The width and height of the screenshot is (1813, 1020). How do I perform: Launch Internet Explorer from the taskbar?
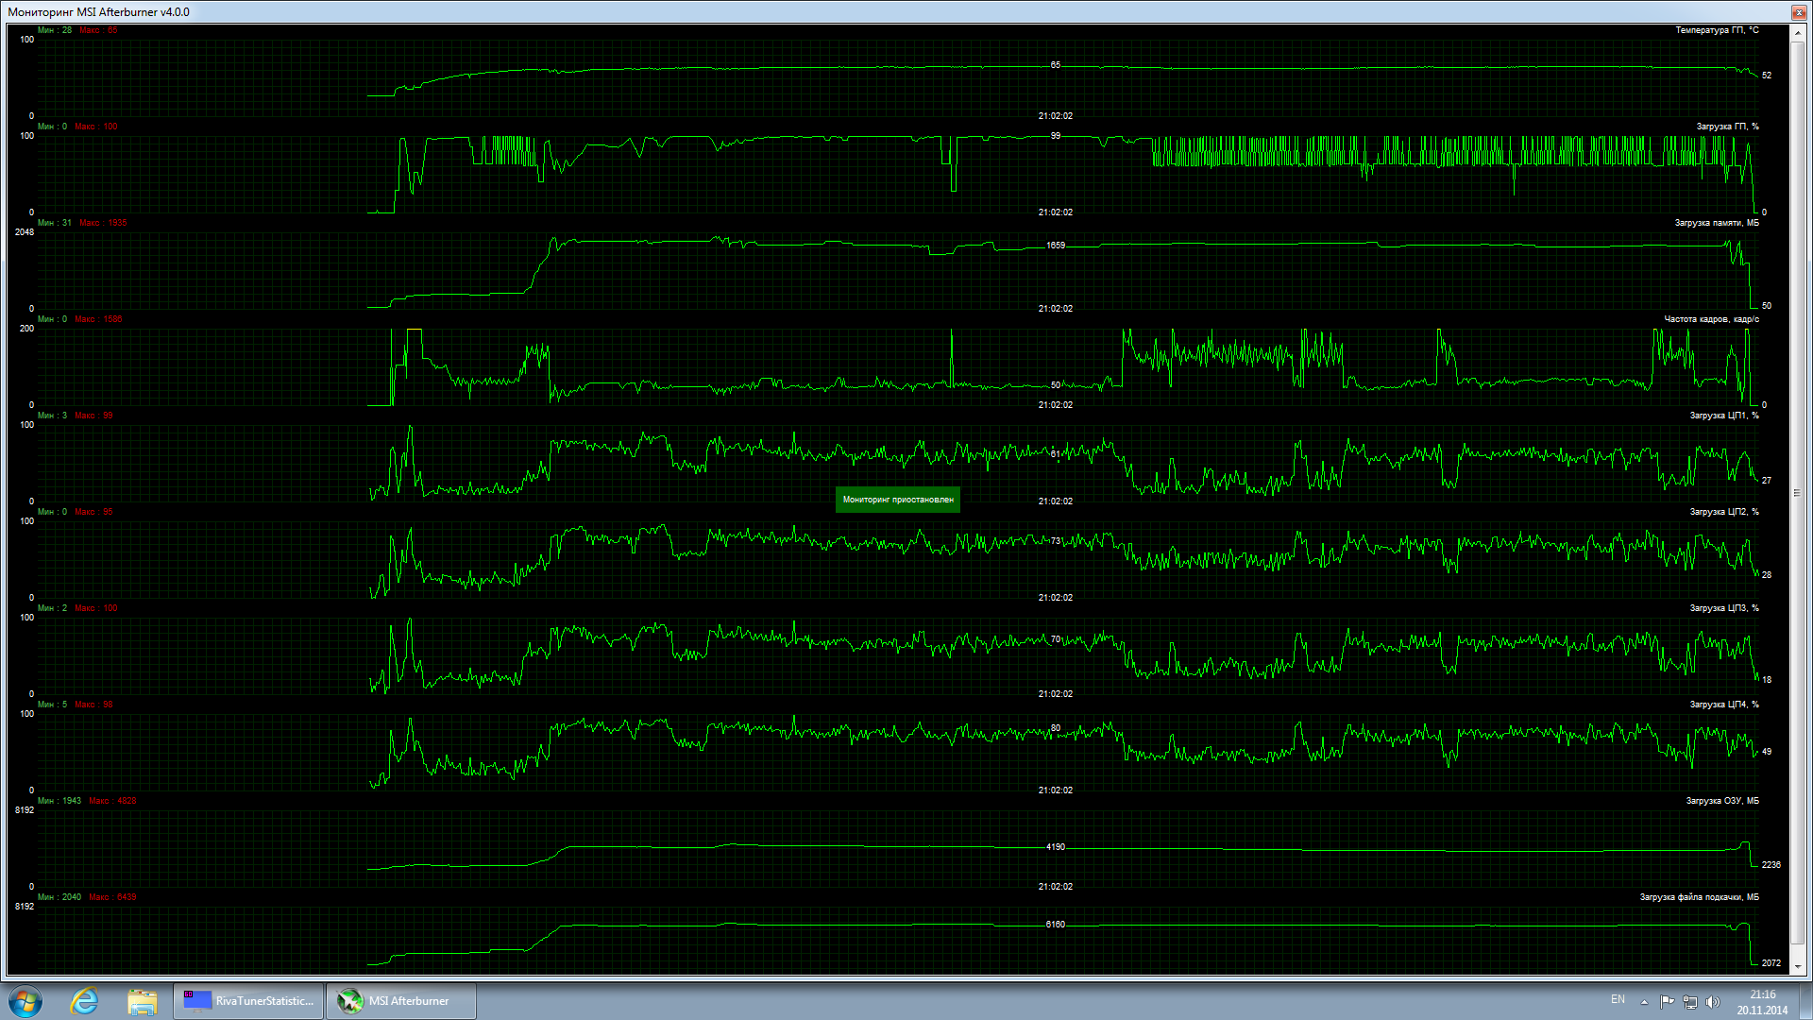click(84, 1001)
